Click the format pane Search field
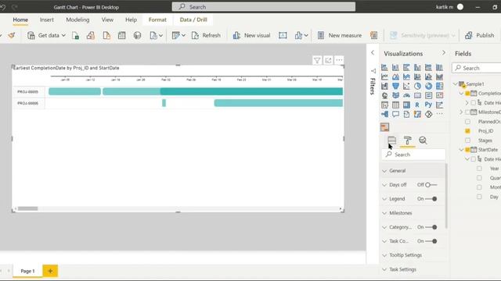Screen dimensions: 501x281 413,155
